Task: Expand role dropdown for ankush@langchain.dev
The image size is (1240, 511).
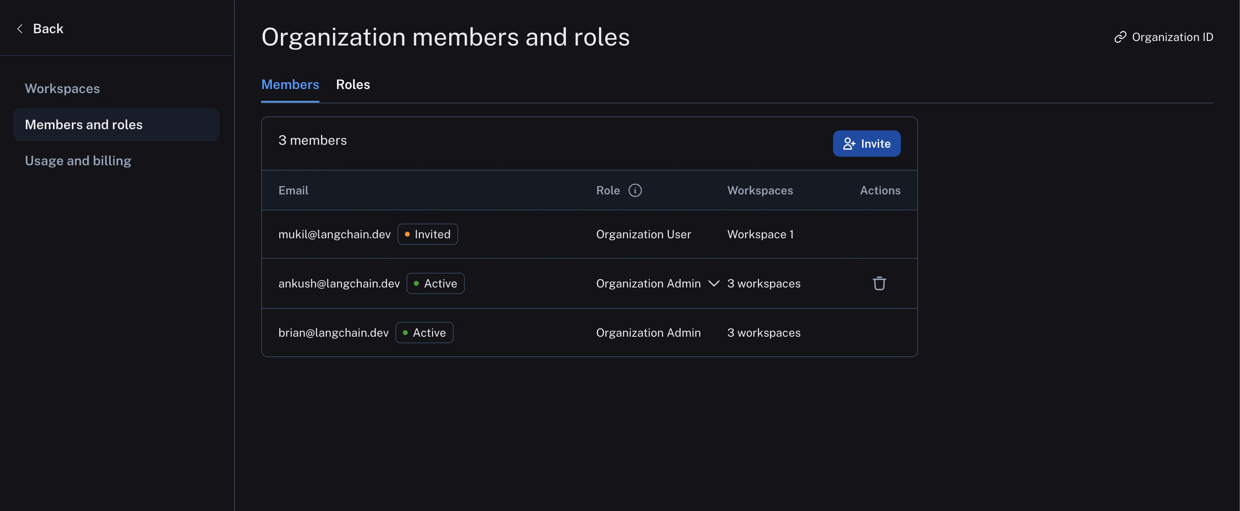Action: point(713,283)
